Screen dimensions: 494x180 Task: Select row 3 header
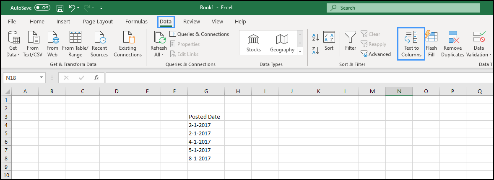coord(5,117)
